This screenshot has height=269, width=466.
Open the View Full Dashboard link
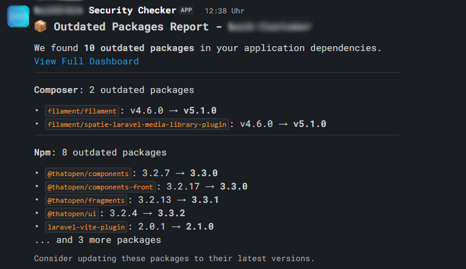pyautogui.click(x=86, y=61)
